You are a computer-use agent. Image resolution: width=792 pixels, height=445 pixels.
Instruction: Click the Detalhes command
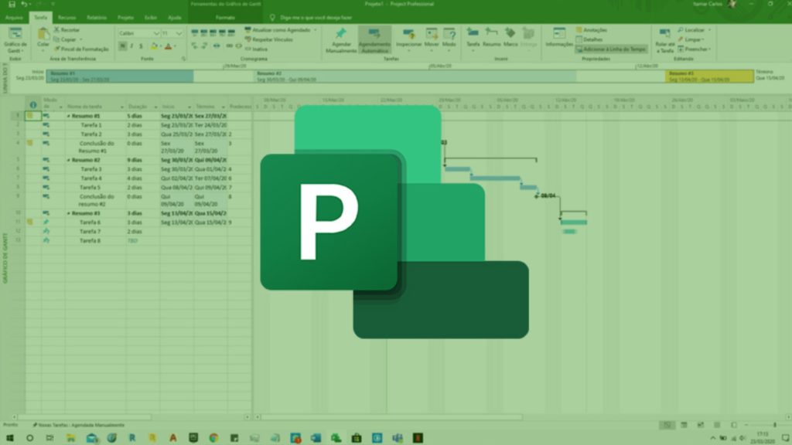(x=589, y=39)
